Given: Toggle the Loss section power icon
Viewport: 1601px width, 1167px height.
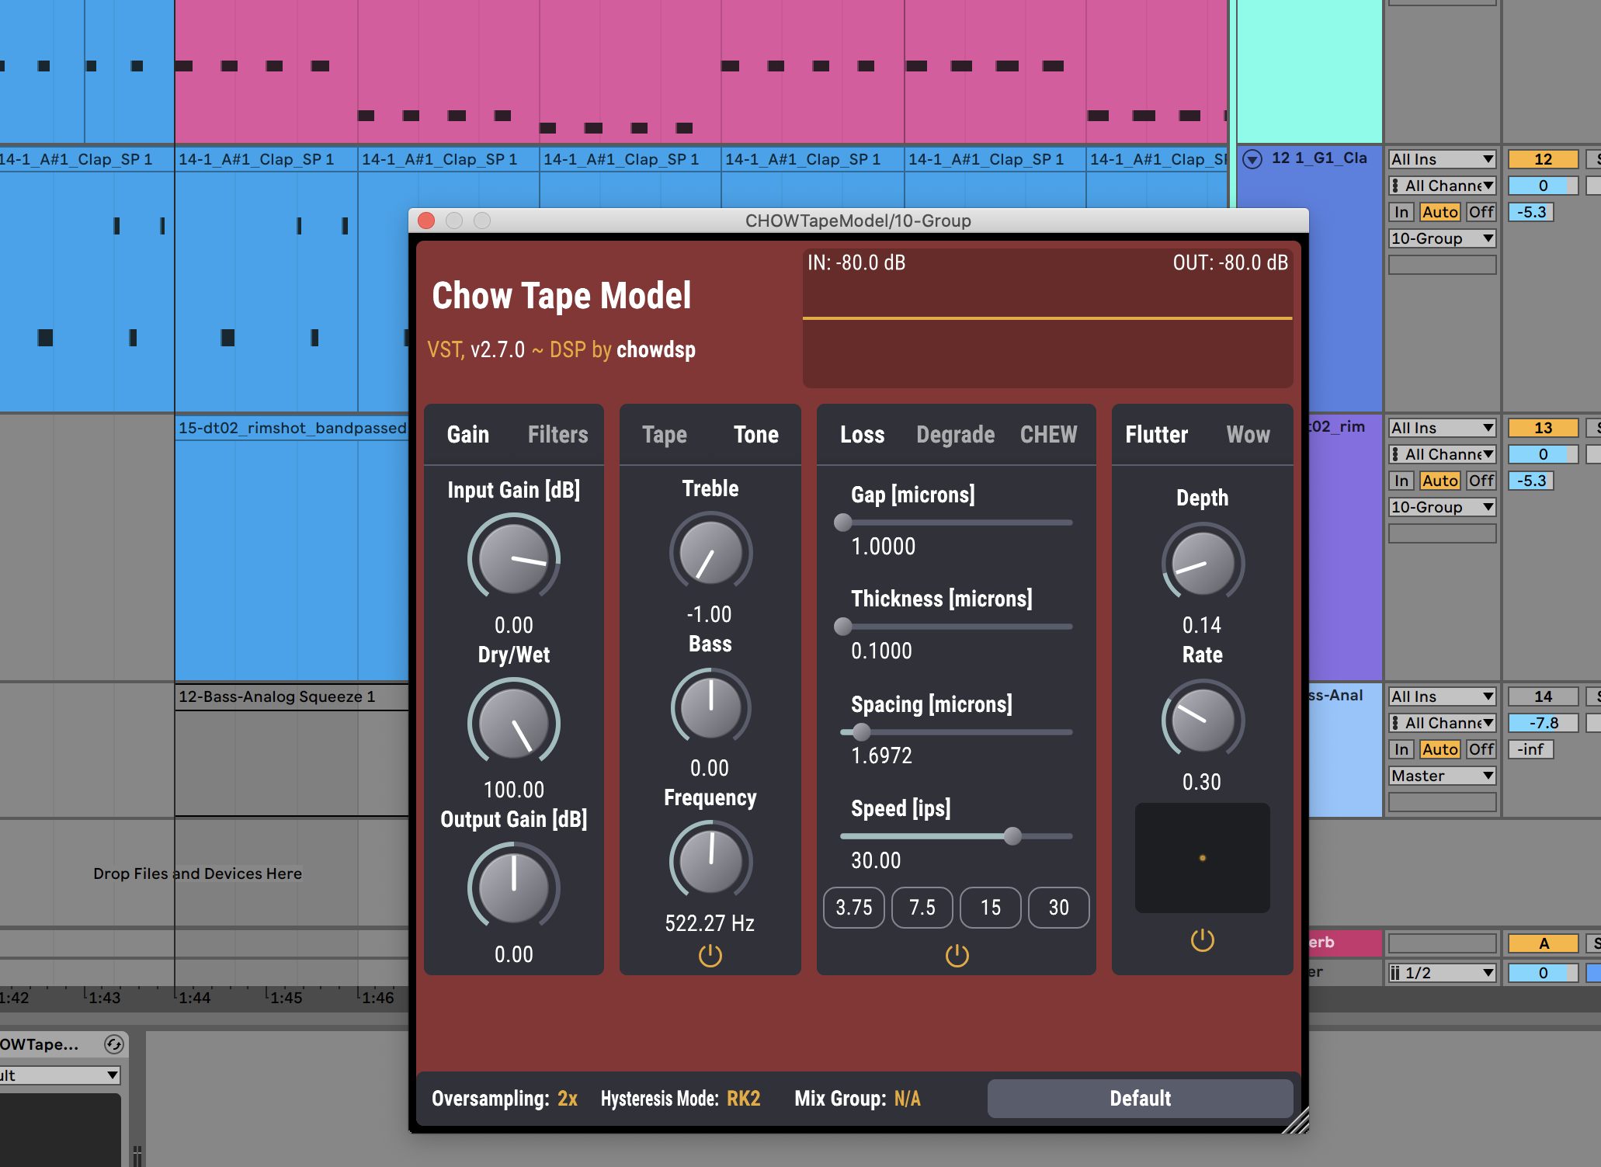Looking at the screenshot, I should pyautogui.click(x=957, y=955).
